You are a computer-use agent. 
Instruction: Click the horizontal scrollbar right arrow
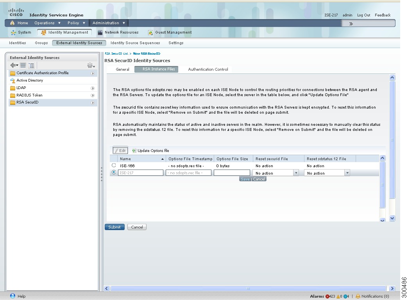(392, 288)
